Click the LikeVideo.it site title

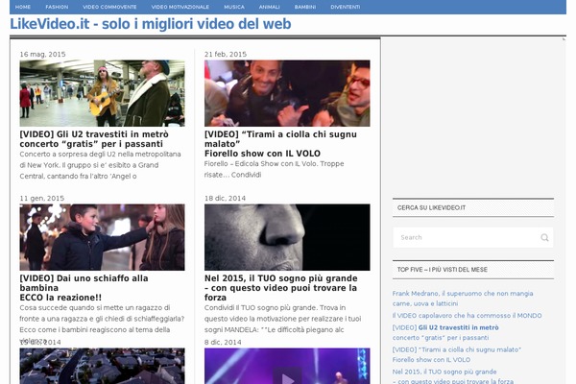coord(151,24)
